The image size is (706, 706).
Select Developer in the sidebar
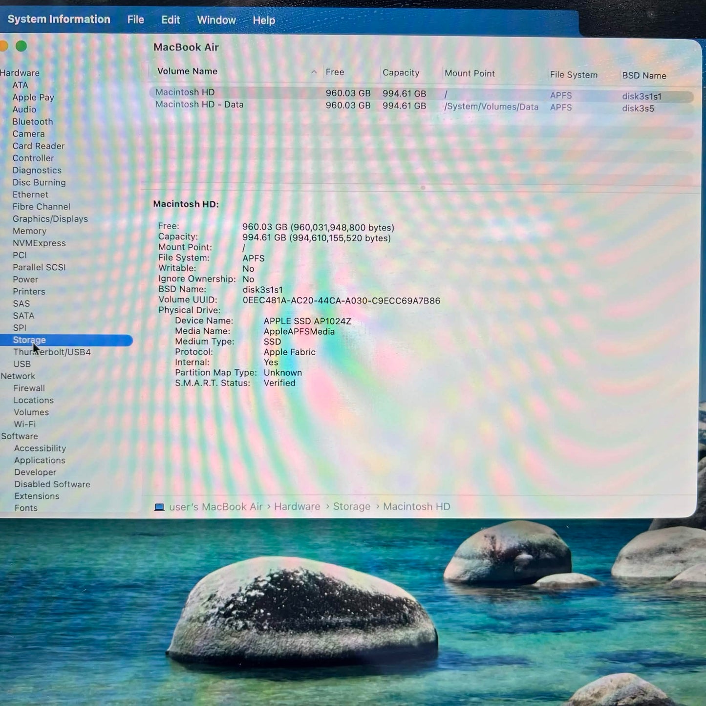pos(35,472)
